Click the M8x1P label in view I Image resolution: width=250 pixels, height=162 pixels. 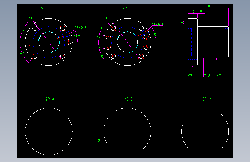point(80,27)
